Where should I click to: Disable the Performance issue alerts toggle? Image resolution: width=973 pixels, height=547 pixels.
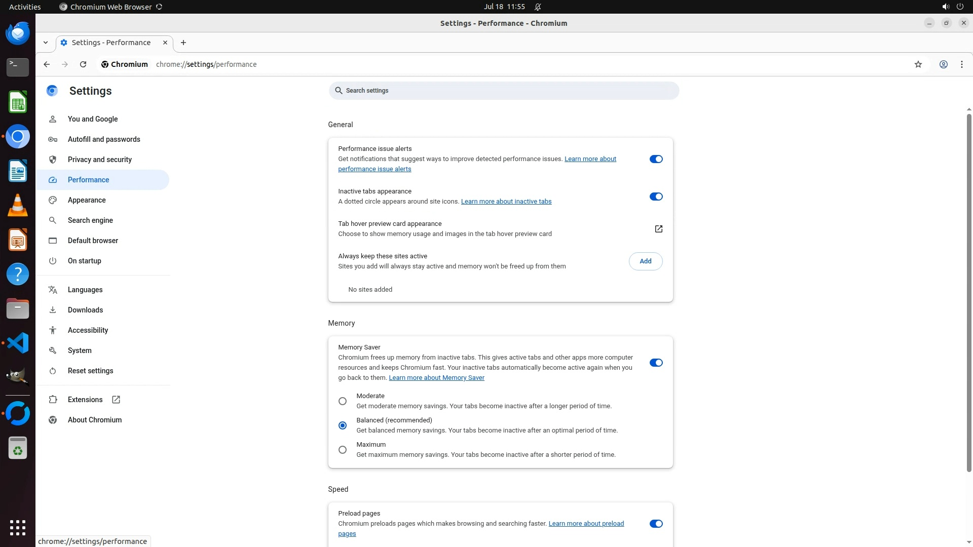656,159
